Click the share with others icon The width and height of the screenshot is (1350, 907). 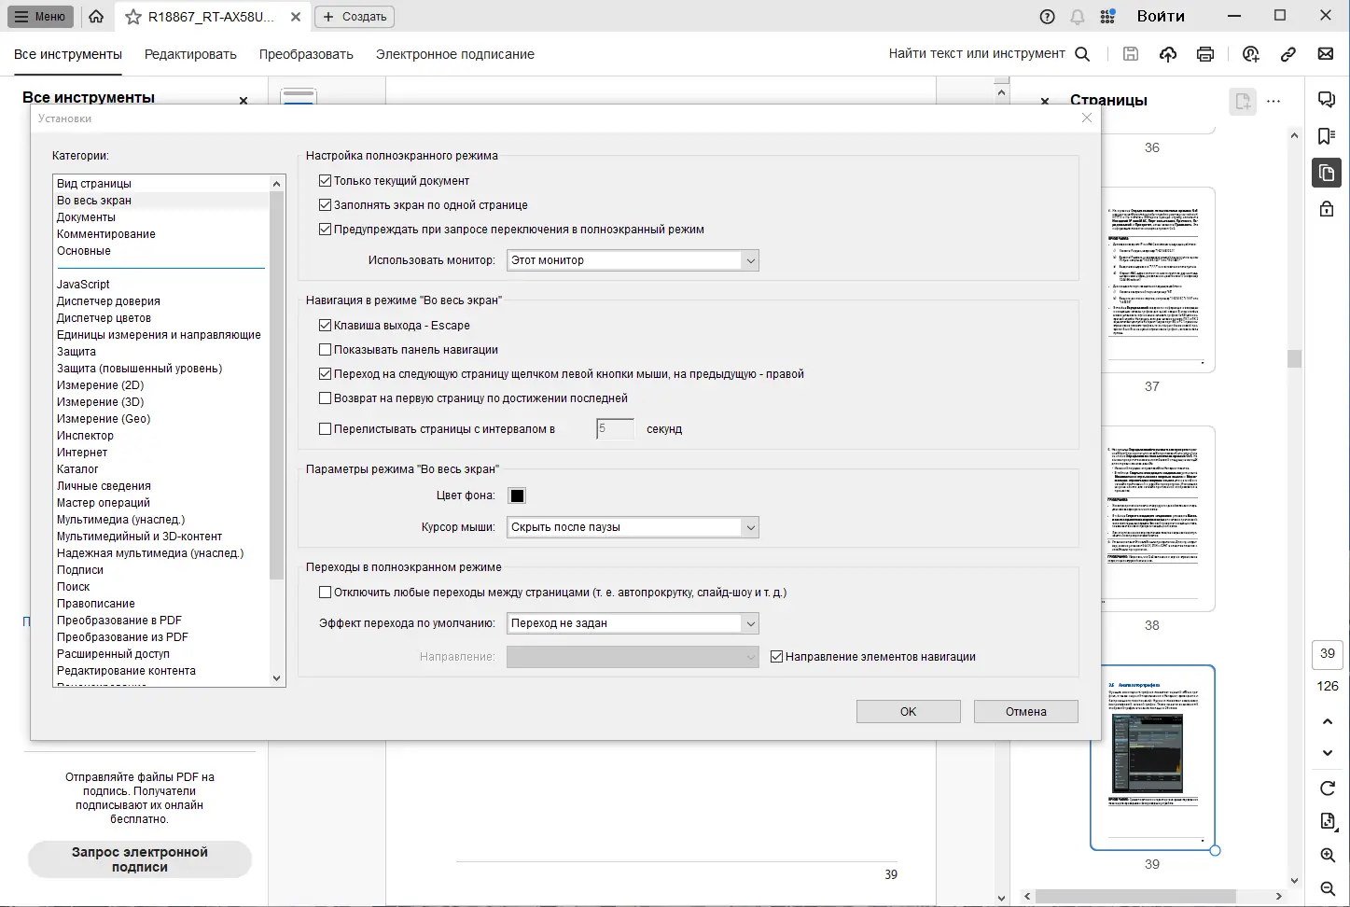click(x=1251, y=54)
